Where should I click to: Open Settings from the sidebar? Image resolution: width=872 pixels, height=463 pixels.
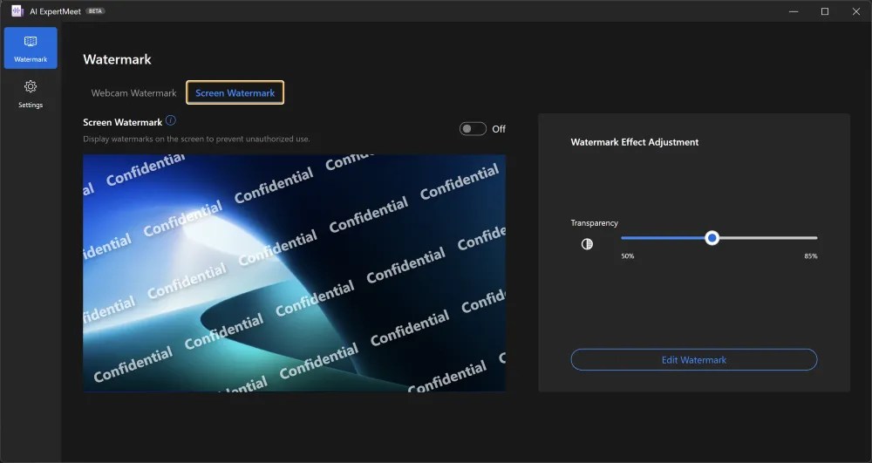tap(31, 94)
